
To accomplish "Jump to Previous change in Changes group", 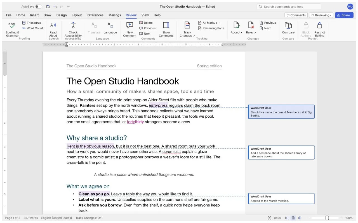I will (x=268, y=23).
